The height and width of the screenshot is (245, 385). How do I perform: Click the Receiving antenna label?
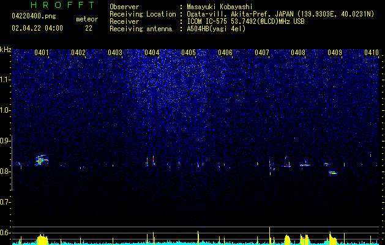tap(141, 29)
